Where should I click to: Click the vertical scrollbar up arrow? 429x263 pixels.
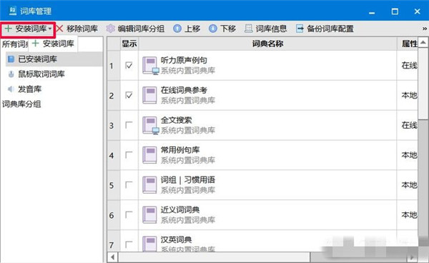click(423, 42)
